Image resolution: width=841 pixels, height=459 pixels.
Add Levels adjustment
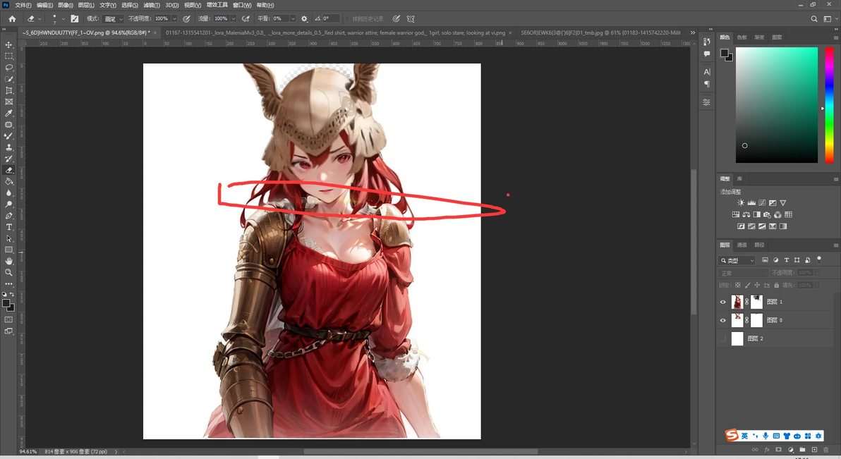(x=751, y=202)
